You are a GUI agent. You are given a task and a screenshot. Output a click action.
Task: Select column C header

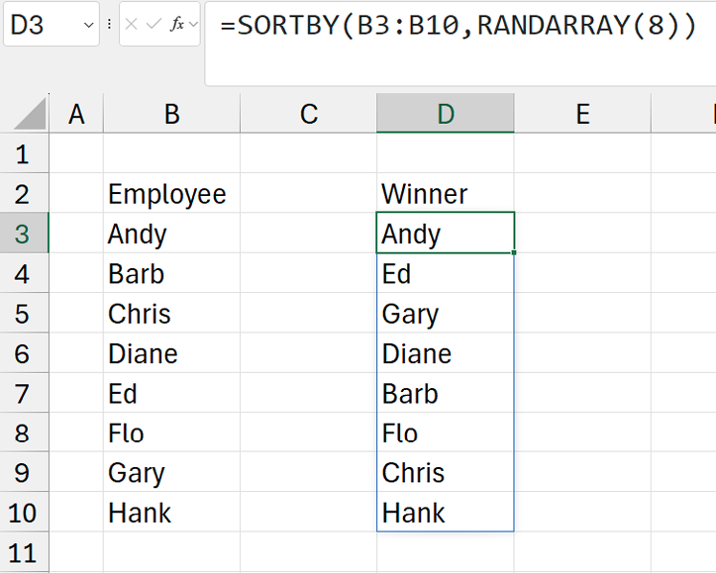(x=309, y=115)
